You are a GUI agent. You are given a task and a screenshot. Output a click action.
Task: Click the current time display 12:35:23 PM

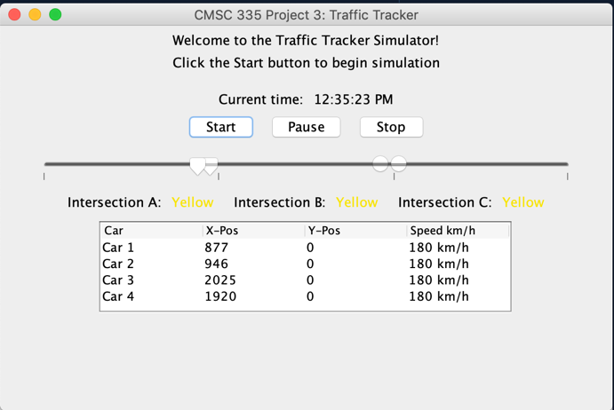coord(354,99)
